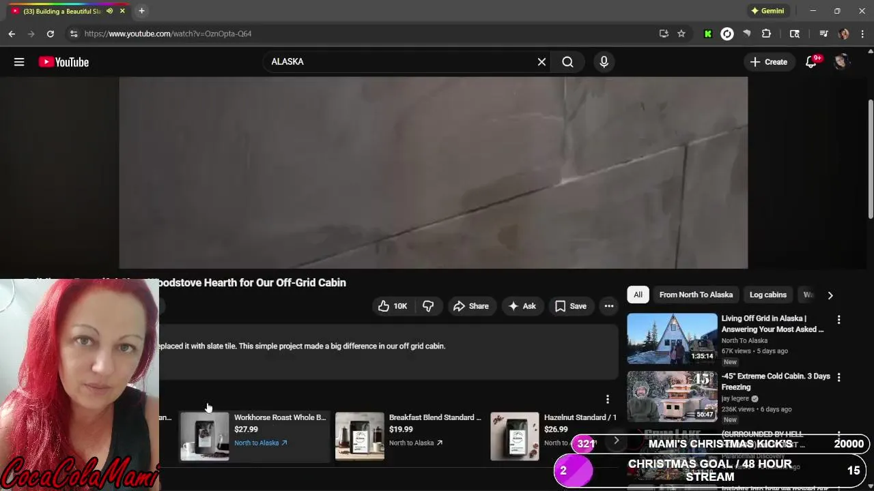Reload the page
The height and width of the screenshot is (491, 874).
[x=50, y=33]
